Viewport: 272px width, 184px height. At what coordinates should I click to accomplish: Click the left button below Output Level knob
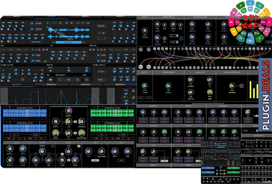point(141,97)
